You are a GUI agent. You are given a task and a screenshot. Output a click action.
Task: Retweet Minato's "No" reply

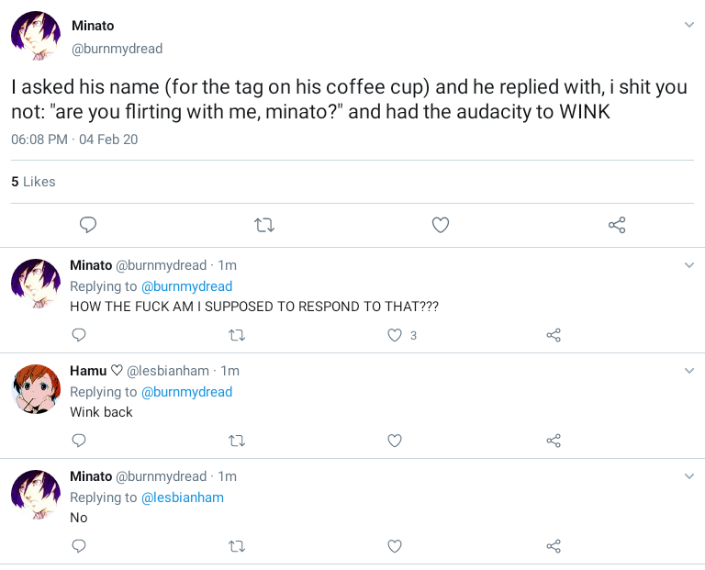tap(236, 546)
